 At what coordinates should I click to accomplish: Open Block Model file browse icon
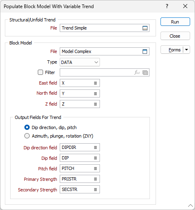145,51
